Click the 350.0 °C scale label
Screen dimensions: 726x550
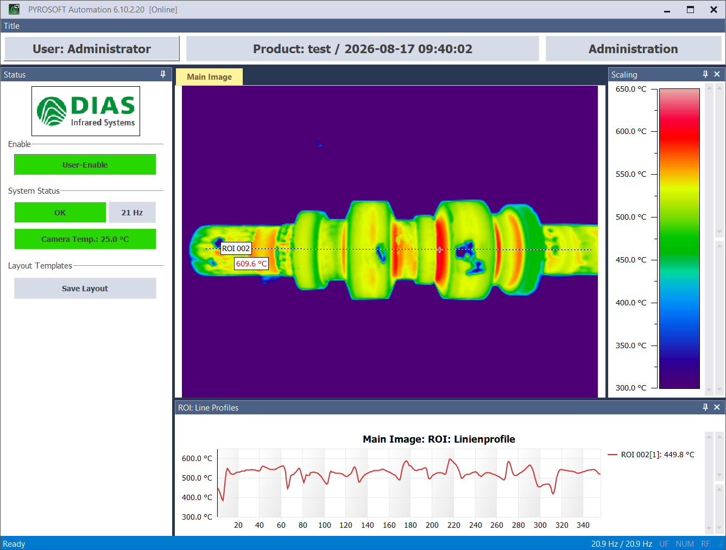[631, 346]
